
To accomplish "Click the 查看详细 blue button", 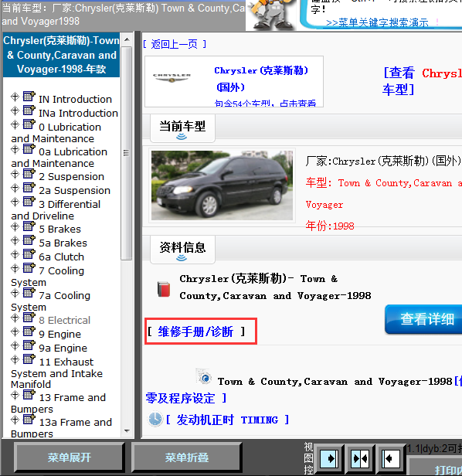I will click(423, 319).
